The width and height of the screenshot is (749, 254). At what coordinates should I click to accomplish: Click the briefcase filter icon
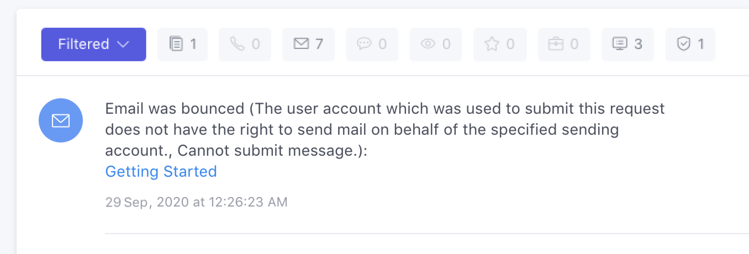tap(555, 44)
